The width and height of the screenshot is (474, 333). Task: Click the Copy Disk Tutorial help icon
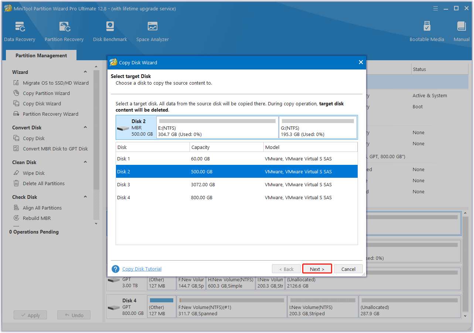tap(116, 269)
